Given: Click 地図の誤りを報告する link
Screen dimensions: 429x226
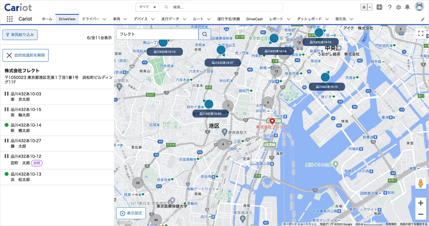Looking at the screenshot, I should 414,224.
